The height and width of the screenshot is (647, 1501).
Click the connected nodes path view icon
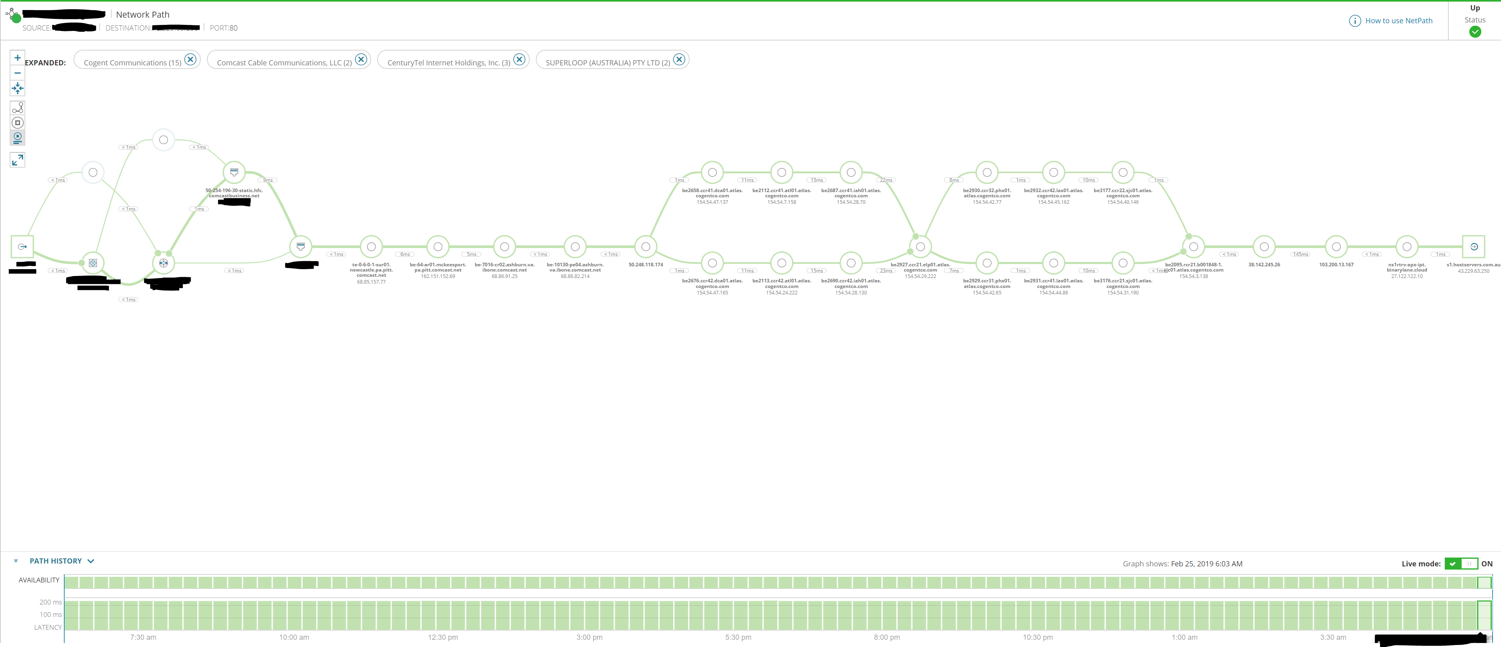tap(18, 107)
